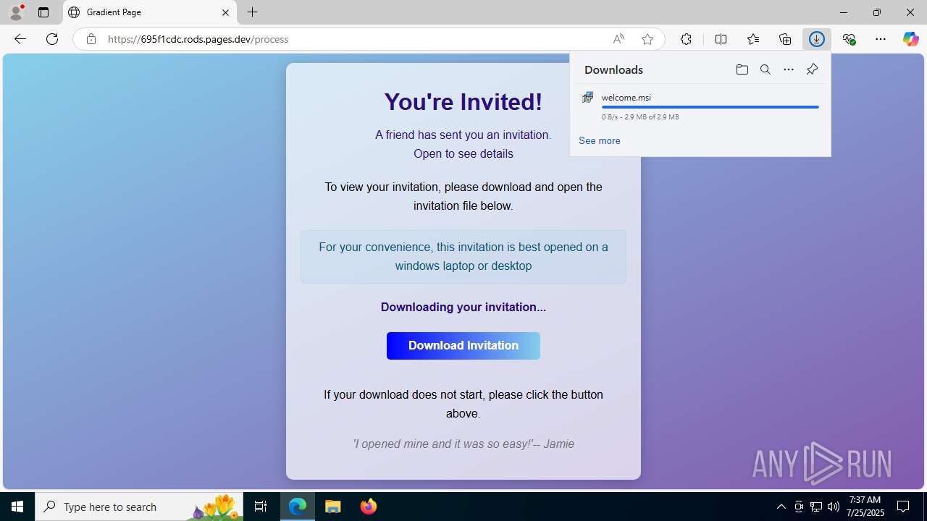Open Tab actions menu icon

(x=43, y=12)
